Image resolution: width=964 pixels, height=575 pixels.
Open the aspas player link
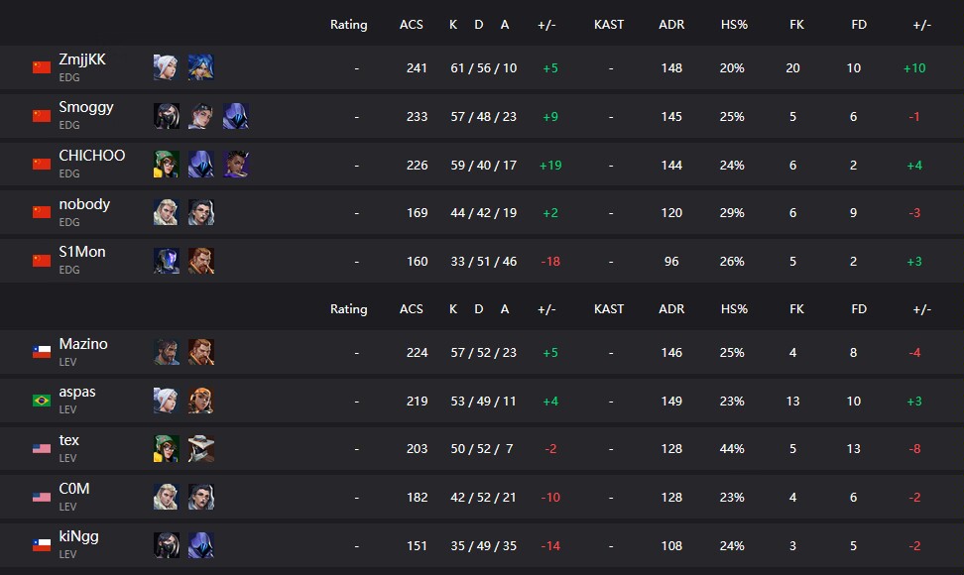(76, 392)
